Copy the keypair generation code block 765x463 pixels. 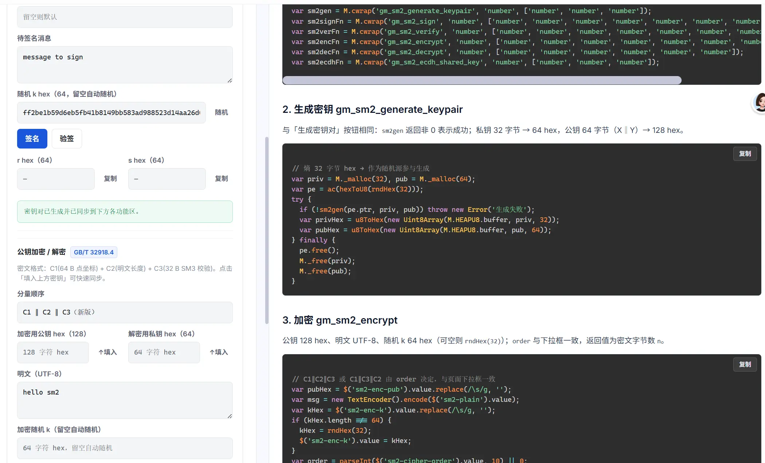(x=745, y=154)
